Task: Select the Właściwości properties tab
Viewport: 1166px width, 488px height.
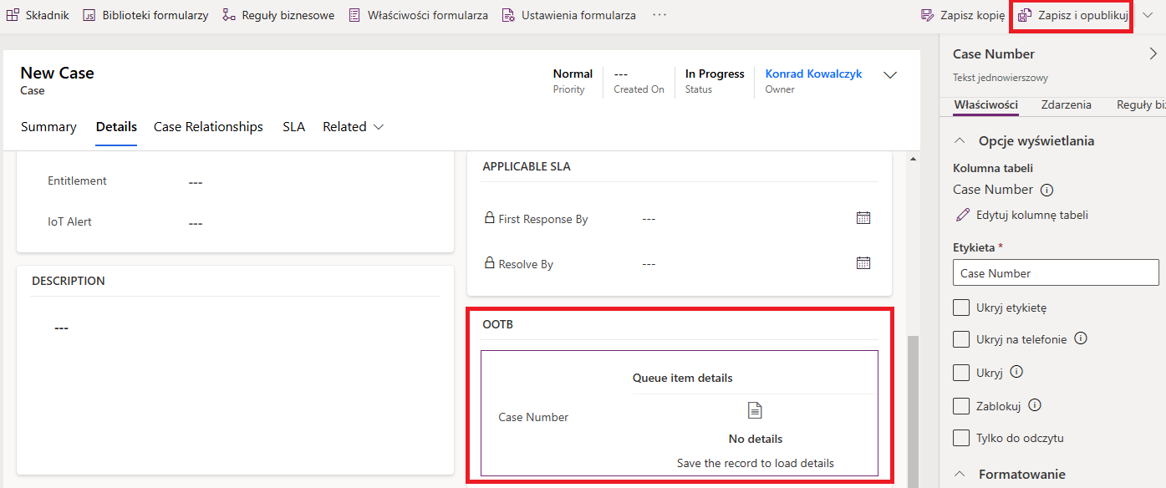Action: point(985,105)
